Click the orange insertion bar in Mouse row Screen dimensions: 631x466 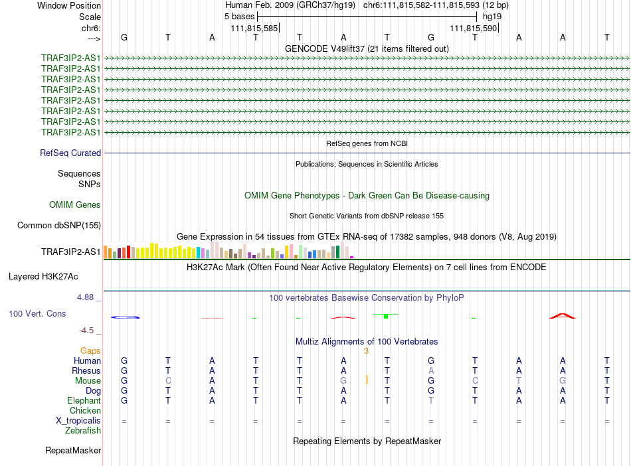pyautogui.click(x=367, y=380)
